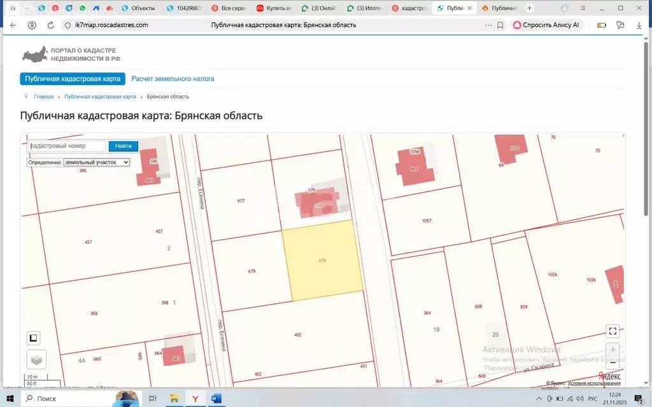This screenshot has height=407, width=652.
Task: Select the highlighted yellow parcel 678
Action: (322, 261)
